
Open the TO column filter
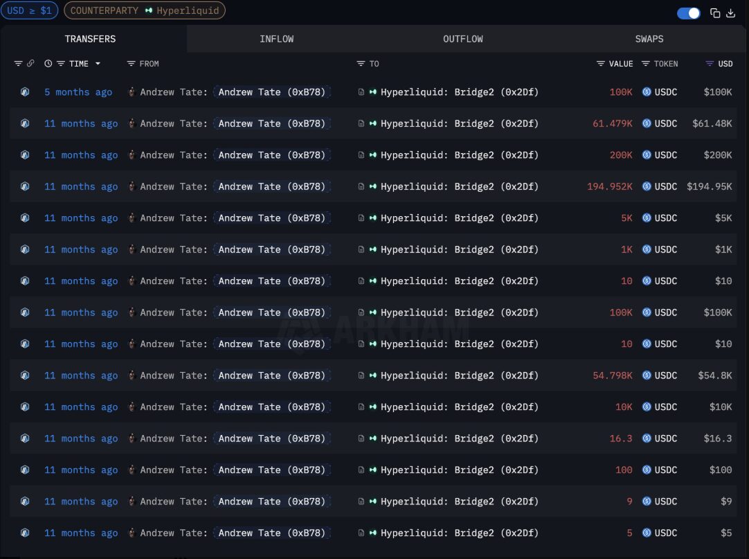[x=361, y=64]
